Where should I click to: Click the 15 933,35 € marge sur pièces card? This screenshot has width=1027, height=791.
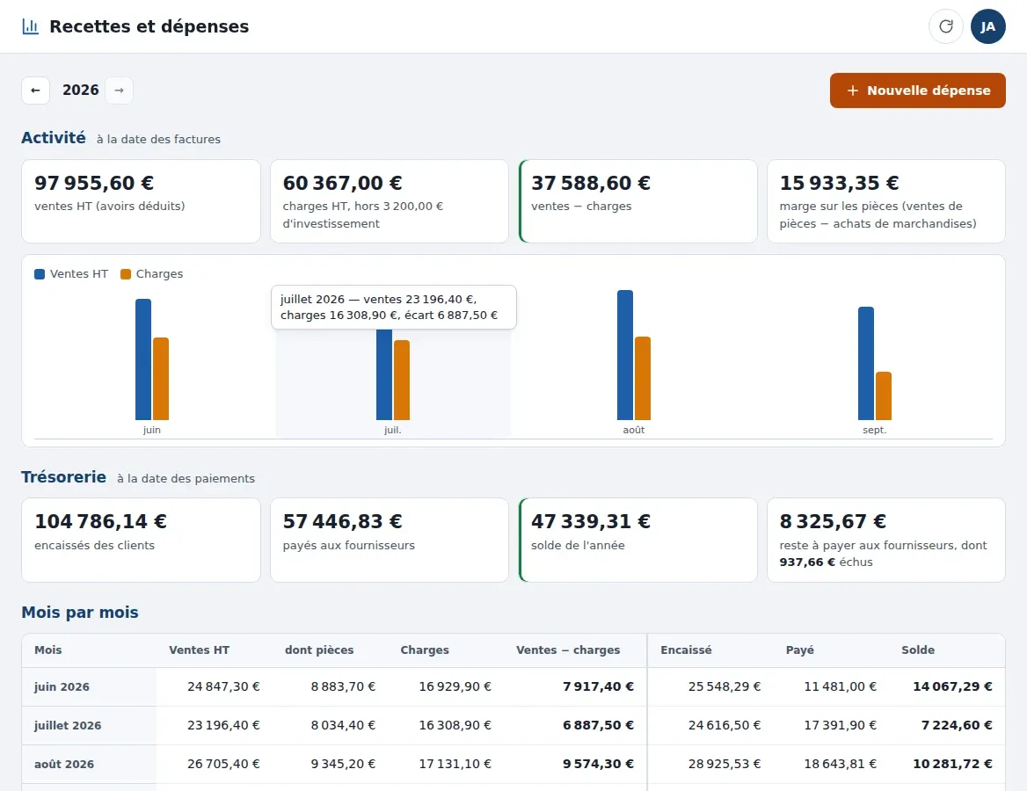pos(886,201)
